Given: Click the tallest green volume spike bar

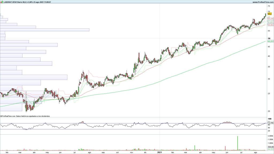Looking at the screenshot, I should 237,143.
